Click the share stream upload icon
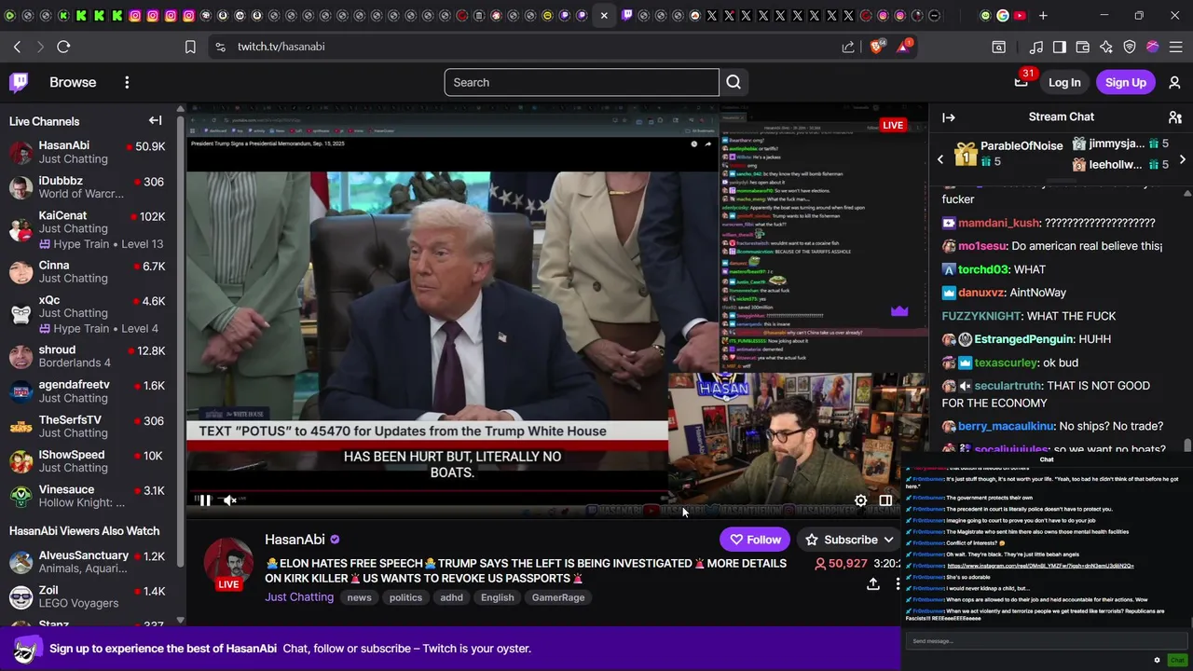The width and height of the screenshot is (1193, 671). click(x=873, y=583)
